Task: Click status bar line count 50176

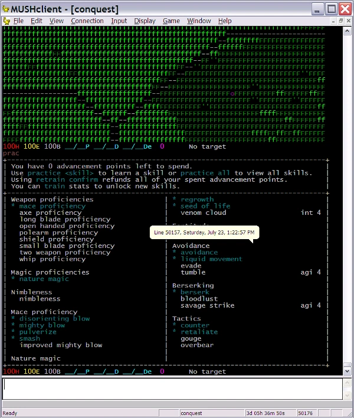Action: coord(306,413)
